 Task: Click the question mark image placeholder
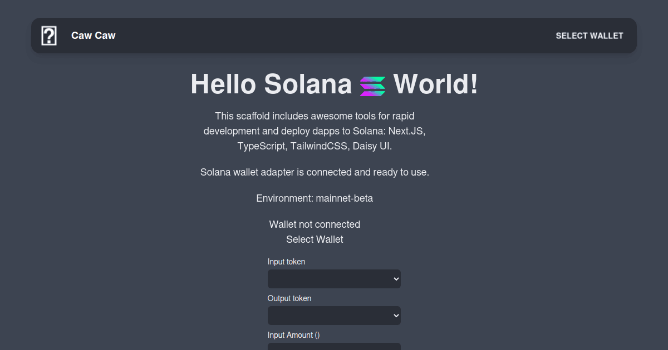(x=49, y=35)
